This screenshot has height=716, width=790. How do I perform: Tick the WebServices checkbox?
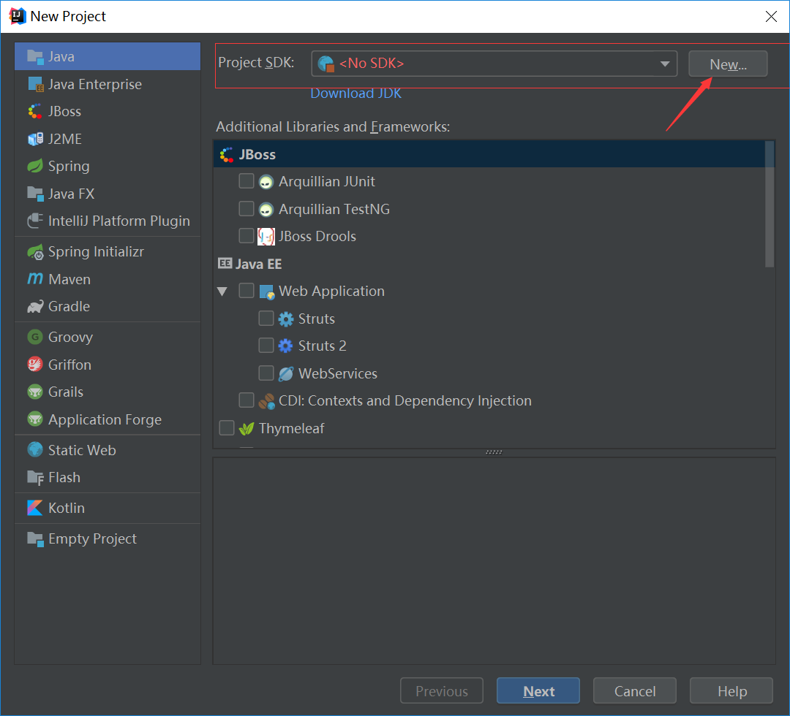coord(266,373)
